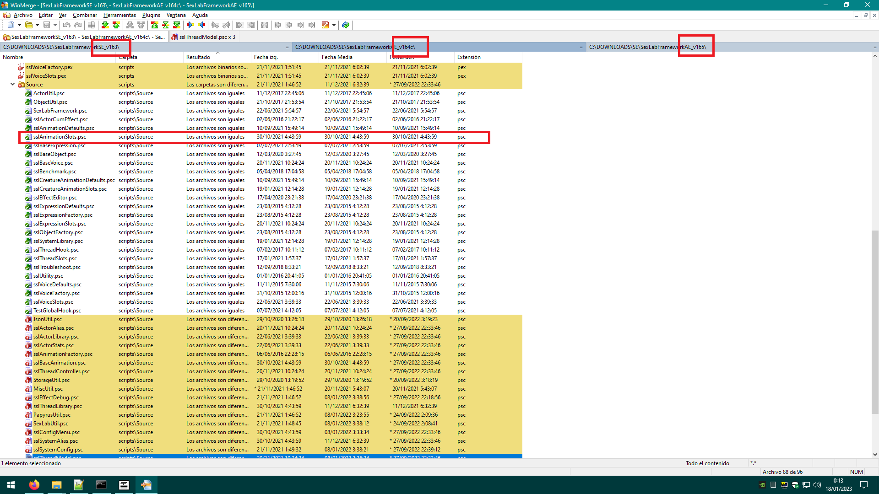This screenshot has width=879, height=494.
Task: Open SexLabFrameworkAE_v164c pane header menu
Action: [581, 47]
